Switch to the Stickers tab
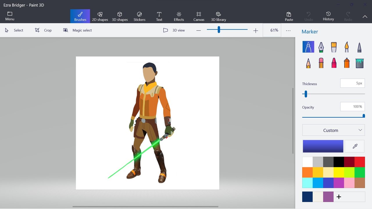This screenshot has width=372, height=209. 139,16
